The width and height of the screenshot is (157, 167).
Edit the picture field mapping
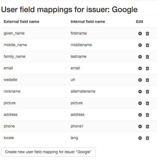pyautogui.click(x=140, y=103)
